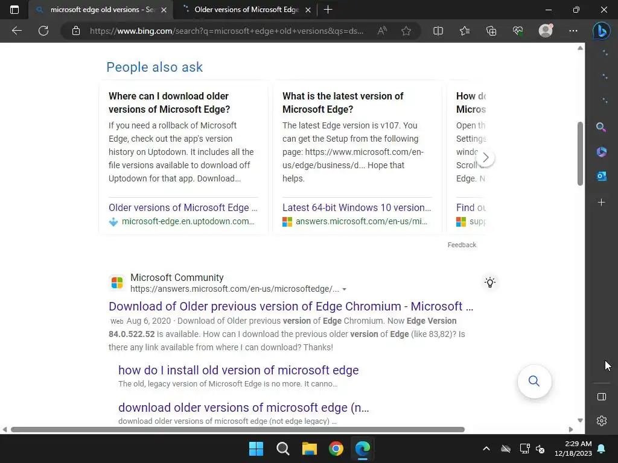
Task: Click 'Where can I download older versions' question
Action: click(170, 102)
